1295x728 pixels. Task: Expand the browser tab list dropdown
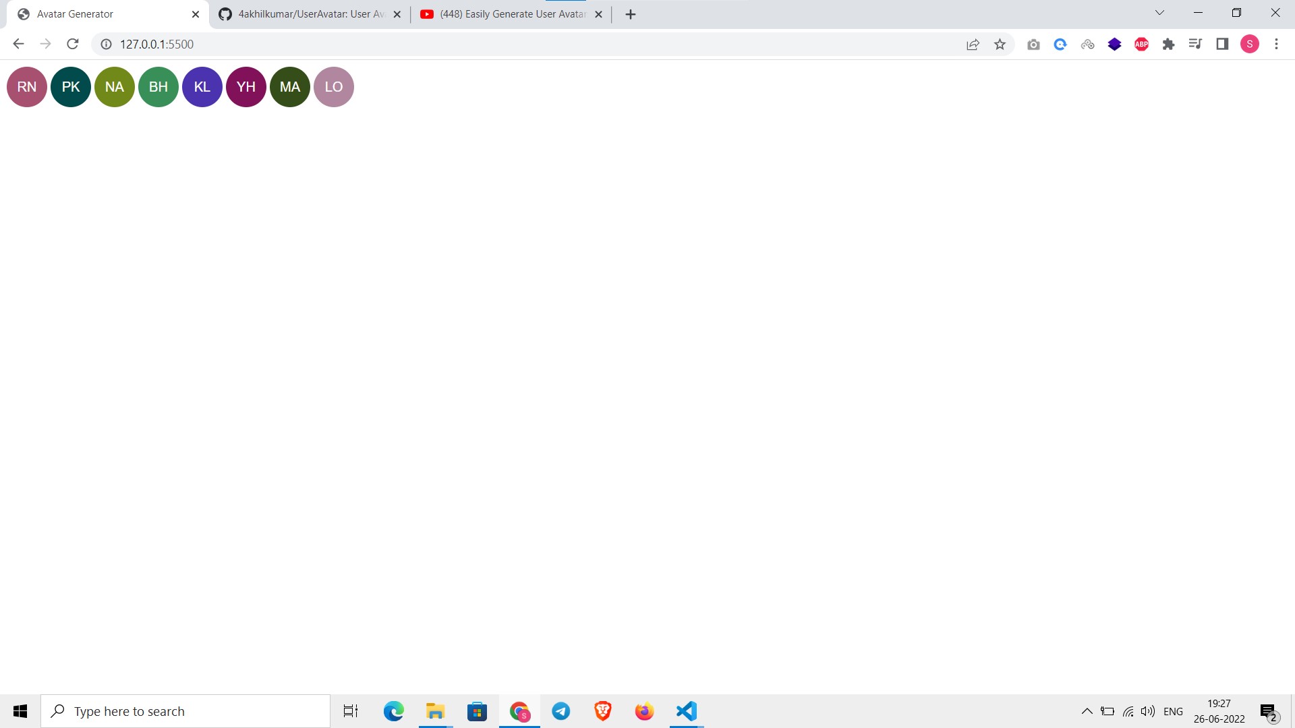pos(1158,13)
